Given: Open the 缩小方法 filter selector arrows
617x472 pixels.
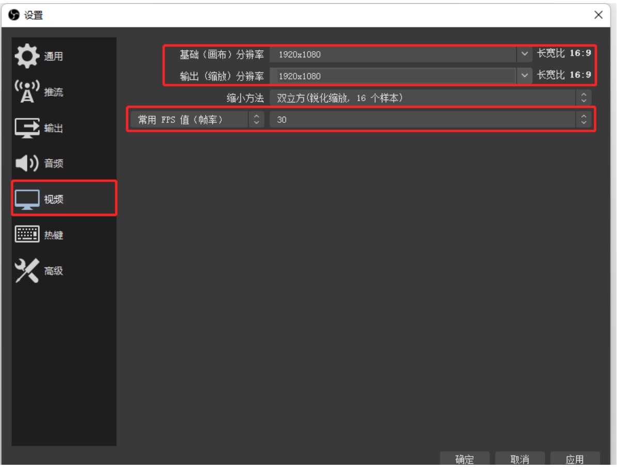Looking at the screenshot, I should pyautogui.click(x=583, y=98).
